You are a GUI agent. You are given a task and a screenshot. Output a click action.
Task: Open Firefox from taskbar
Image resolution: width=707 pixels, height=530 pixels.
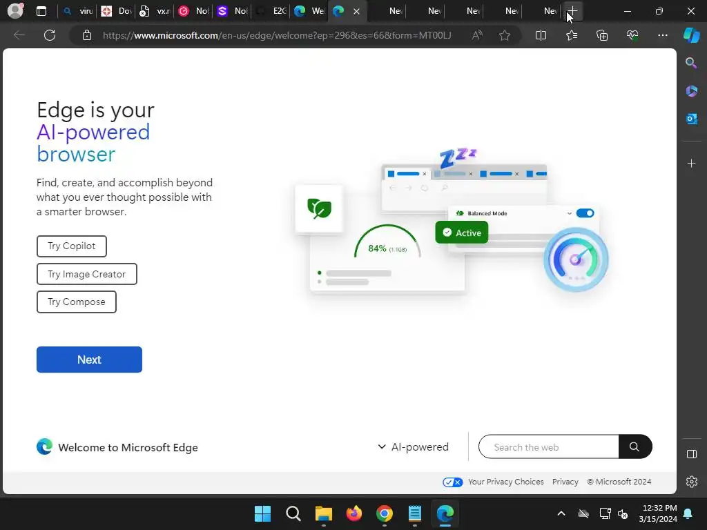pyautogui.click(x=354, y=513)
